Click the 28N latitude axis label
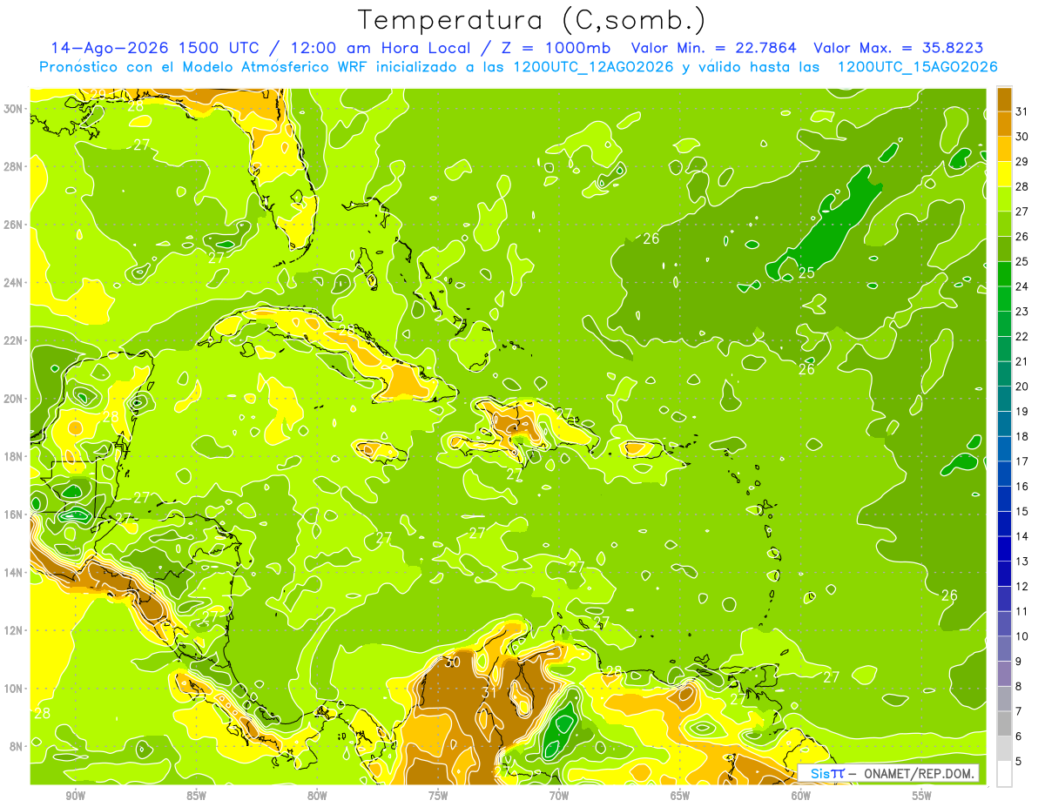Viewport: 1045px width, 807px height. 14,166
